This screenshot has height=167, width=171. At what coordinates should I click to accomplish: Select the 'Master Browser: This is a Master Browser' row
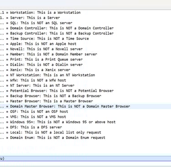47,101
